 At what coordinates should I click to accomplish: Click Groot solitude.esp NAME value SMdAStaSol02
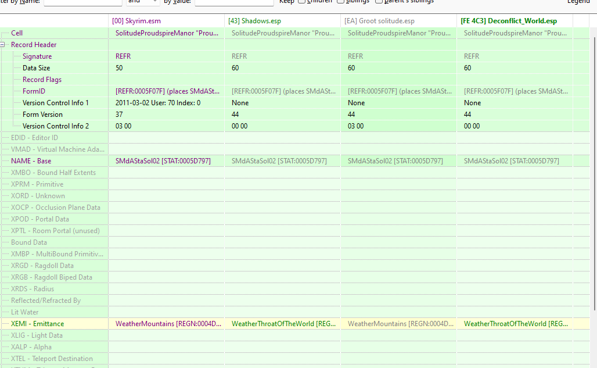(395, 161)
